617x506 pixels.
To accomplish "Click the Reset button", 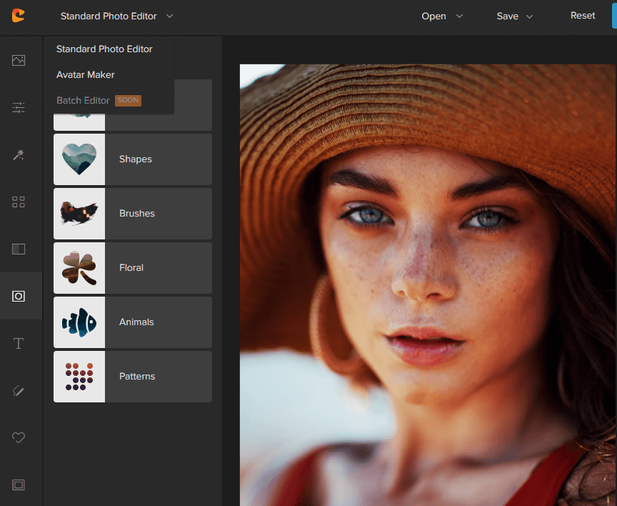I will [x=583, y=16].
